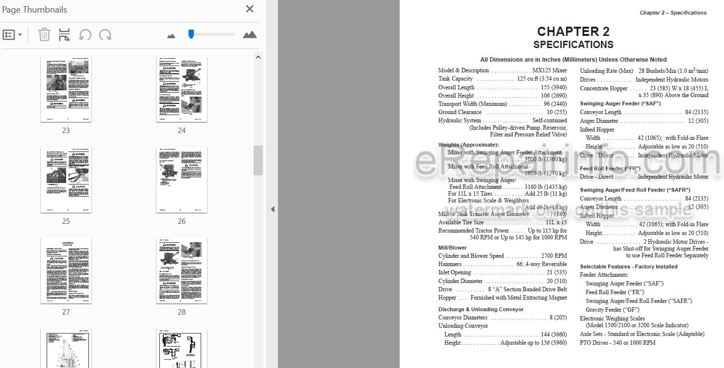Click 'Electronic Weighing Scales' line
The height and width of the screenshot is (368, 724).
click(x=613, y=318)
